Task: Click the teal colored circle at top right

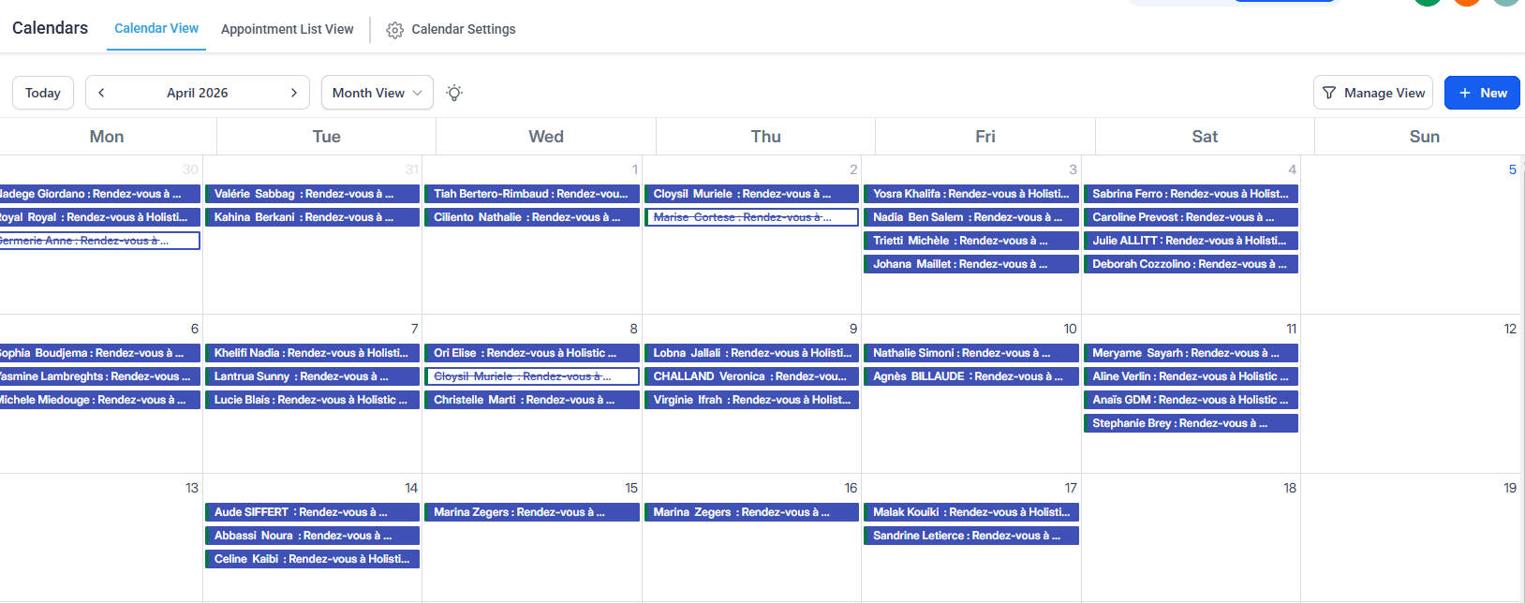Action: point(1506,4)
